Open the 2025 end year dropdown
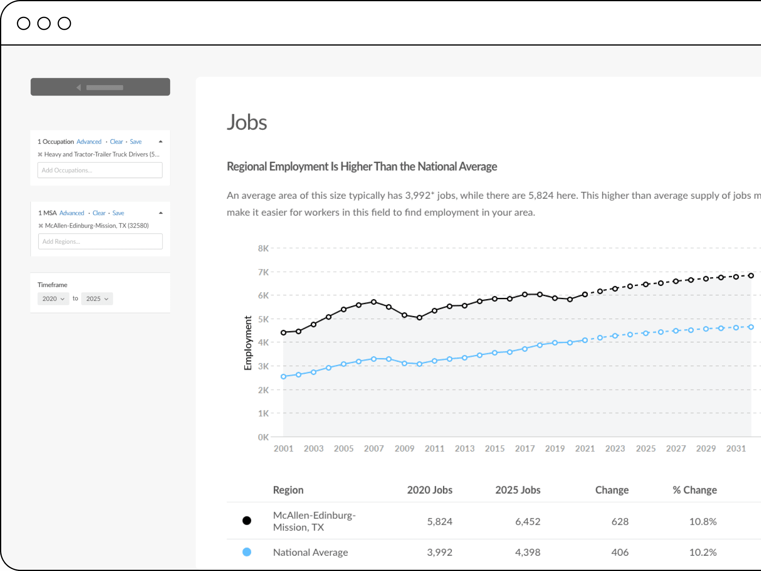 [97, 299]
